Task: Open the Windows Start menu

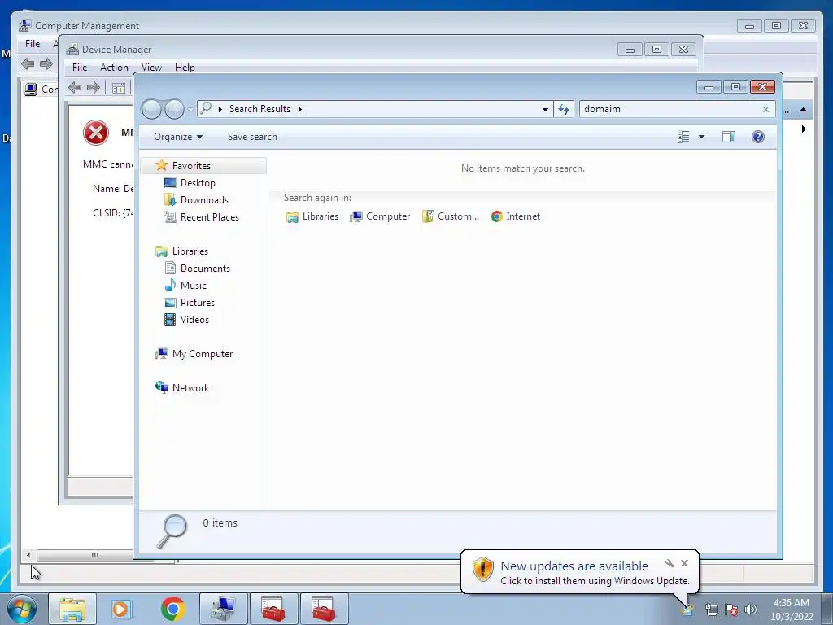Action: [21, 609]
